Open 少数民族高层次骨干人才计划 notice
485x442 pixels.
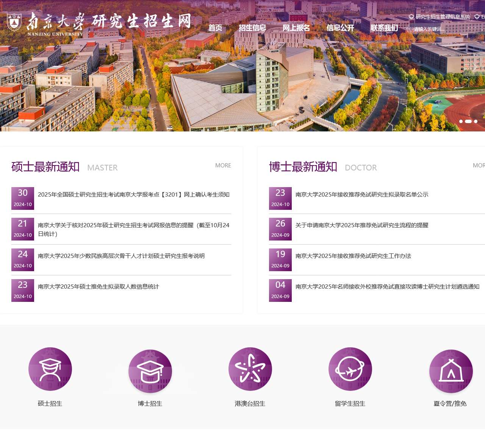click(121, 256)
